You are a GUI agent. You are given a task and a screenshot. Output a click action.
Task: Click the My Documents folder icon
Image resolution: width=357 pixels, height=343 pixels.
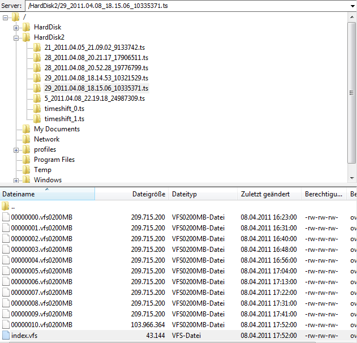pos(26,129)
